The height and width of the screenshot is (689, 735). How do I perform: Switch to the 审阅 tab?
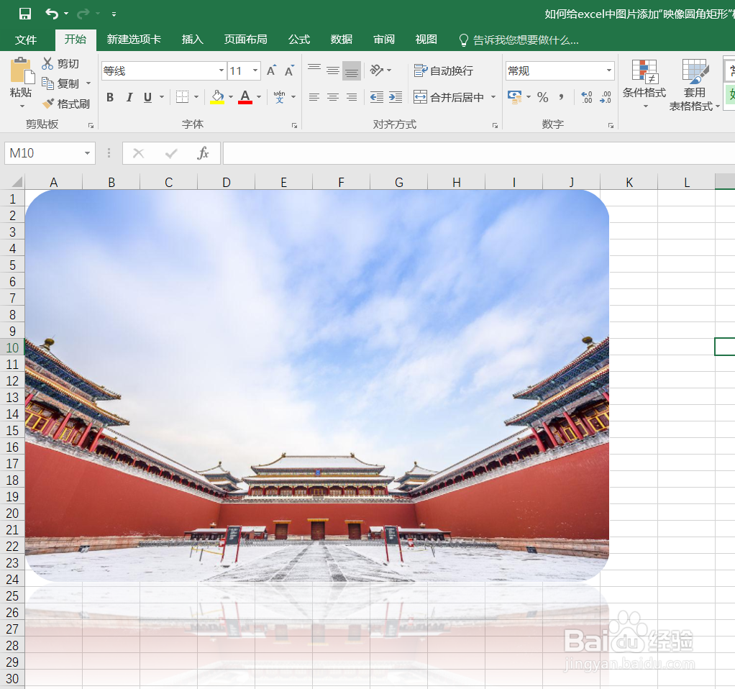384,40
